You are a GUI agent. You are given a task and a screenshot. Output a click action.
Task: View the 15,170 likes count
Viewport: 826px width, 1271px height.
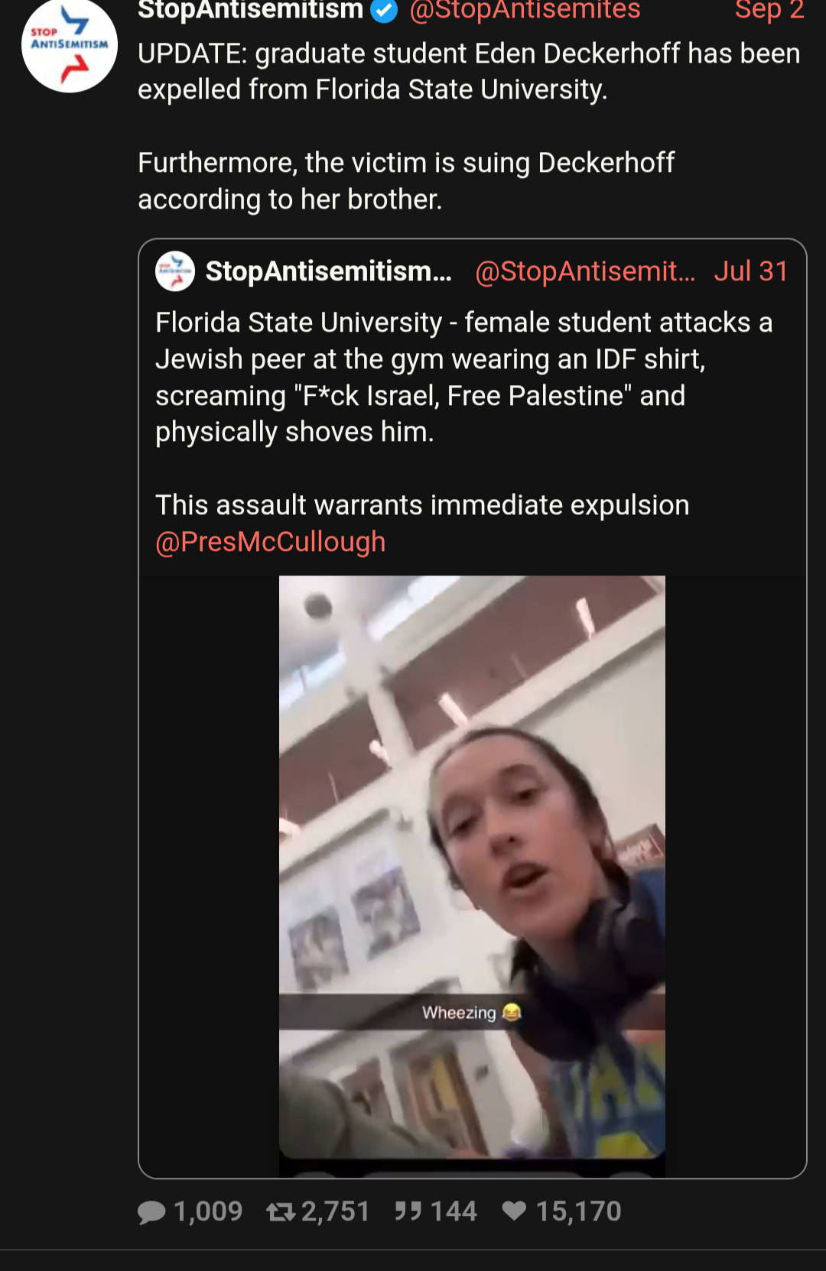tap(578, 1211)
